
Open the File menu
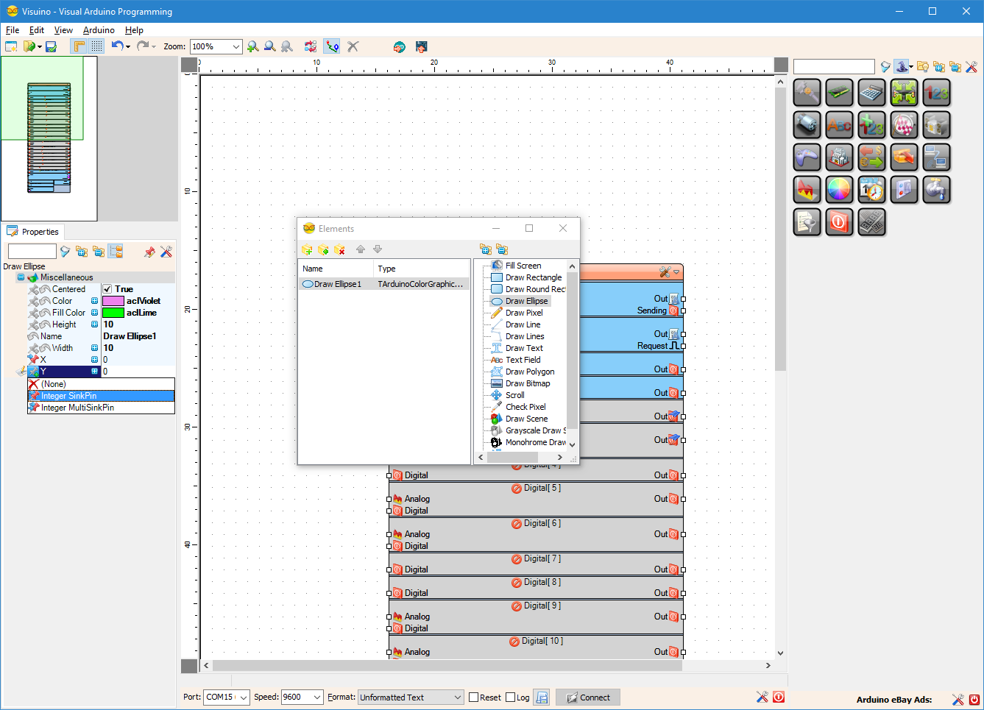(x=13, y=30)
